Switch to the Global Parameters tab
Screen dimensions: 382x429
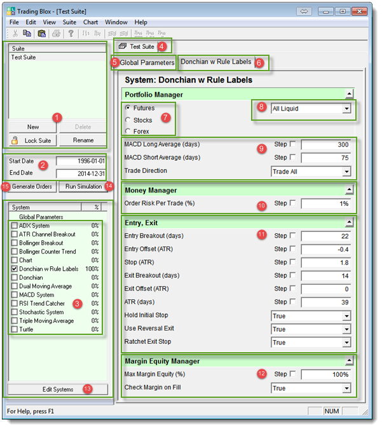click(147, 63)
